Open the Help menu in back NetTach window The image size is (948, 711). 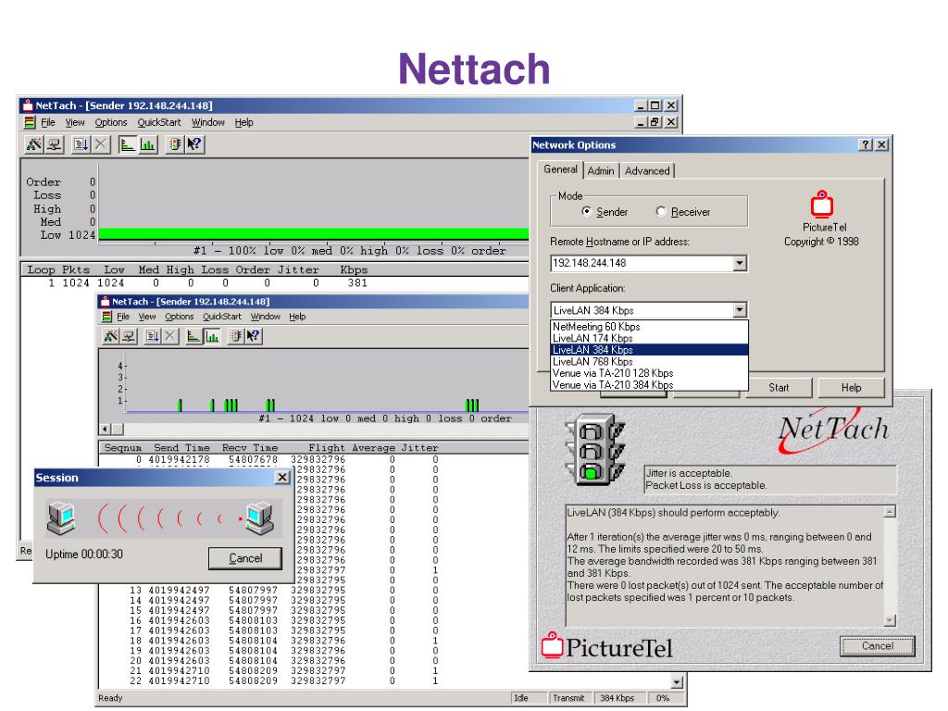point(243,123)
